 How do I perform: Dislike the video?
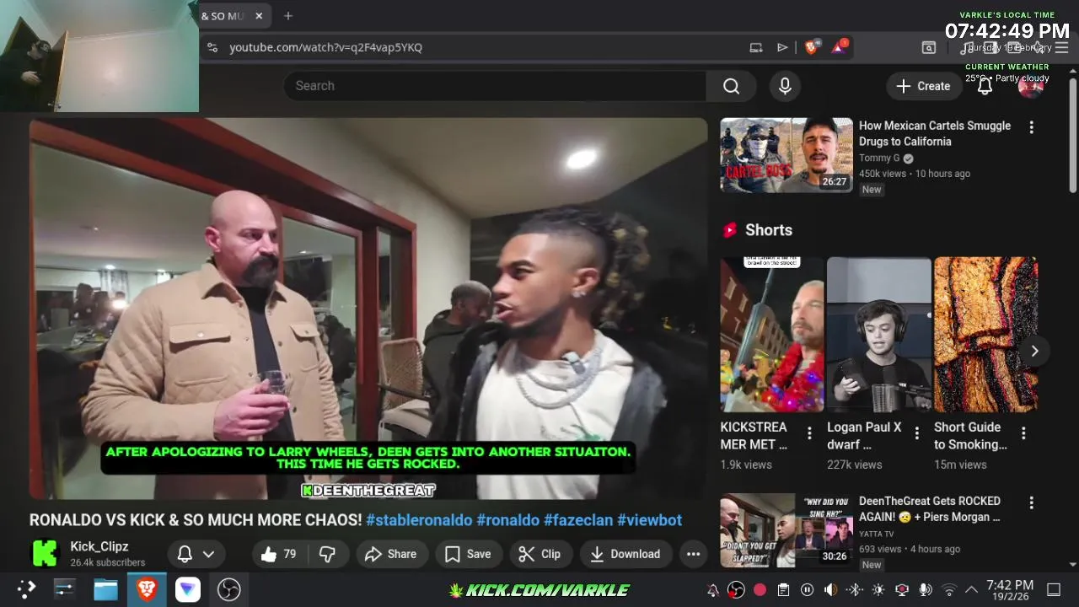328,554
